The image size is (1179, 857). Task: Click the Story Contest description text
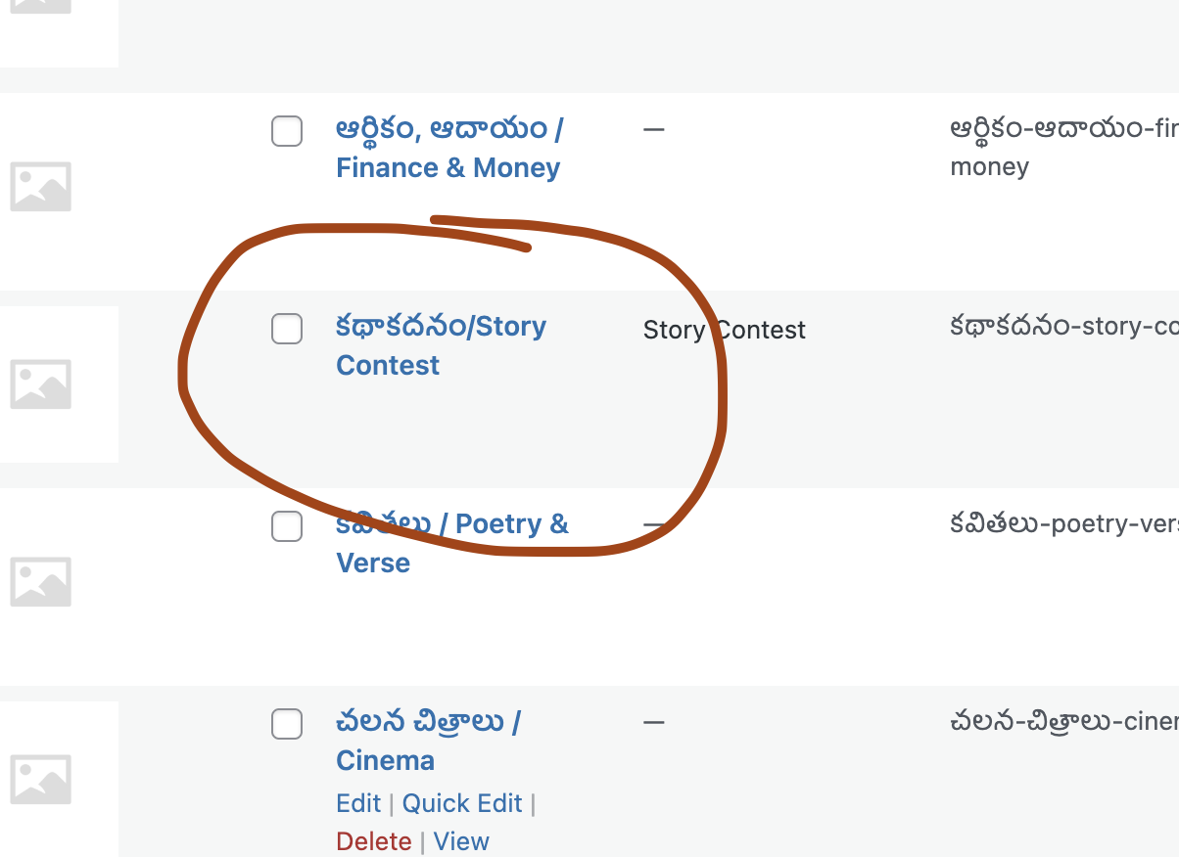(x=725, y=330)
